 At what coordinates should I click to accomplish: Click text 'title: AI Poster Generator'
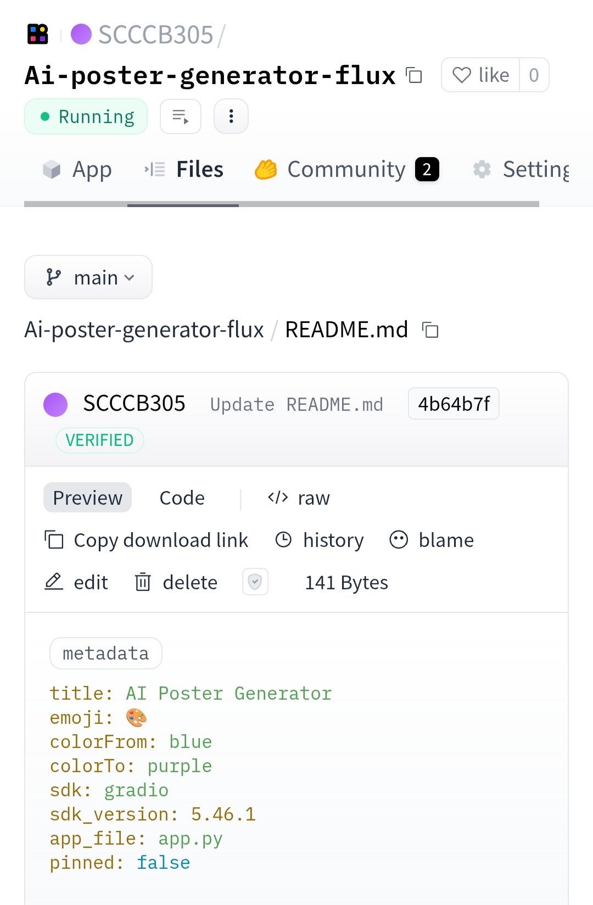(x=191, y=693)
